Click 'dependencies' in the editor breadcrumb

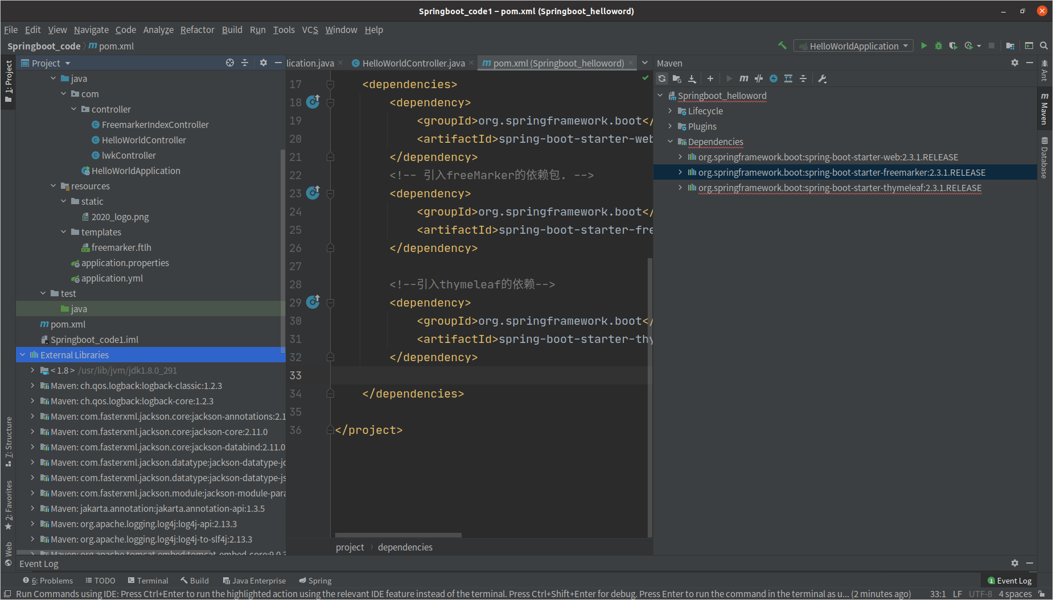pos(405,547)
